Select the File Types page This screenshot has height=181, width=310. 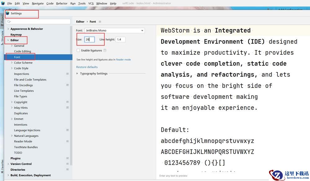[20, 96]
